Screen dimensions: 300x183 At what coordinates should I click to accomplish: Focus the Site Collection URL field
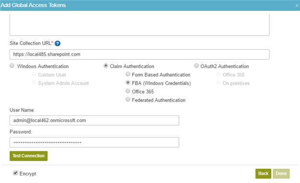click(140, 55)
